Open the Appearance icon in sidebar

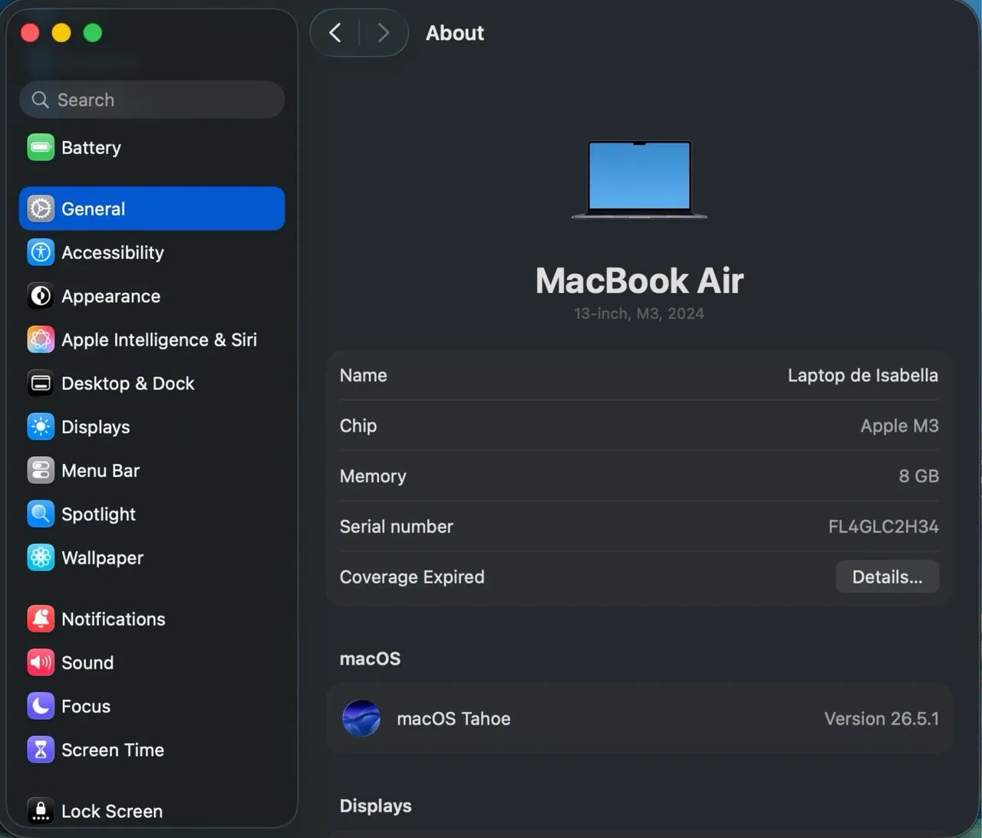point(41,296)
